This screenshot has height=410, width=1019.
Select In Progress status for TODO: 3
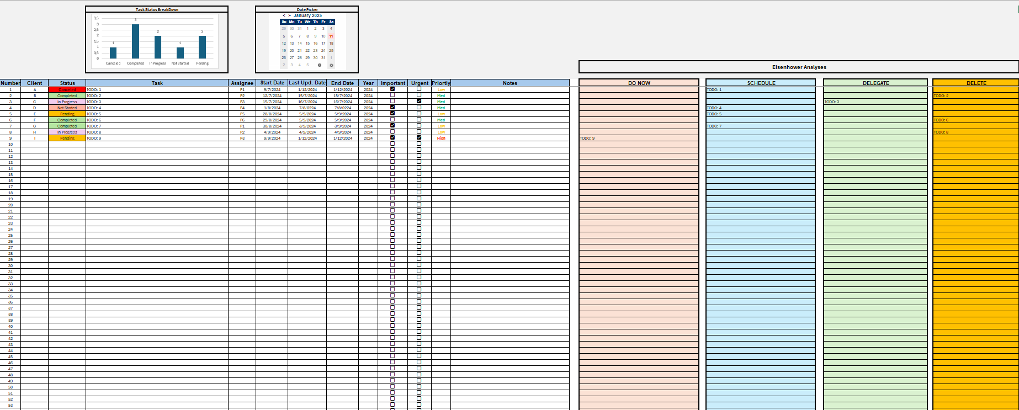[x=67, y=102]
